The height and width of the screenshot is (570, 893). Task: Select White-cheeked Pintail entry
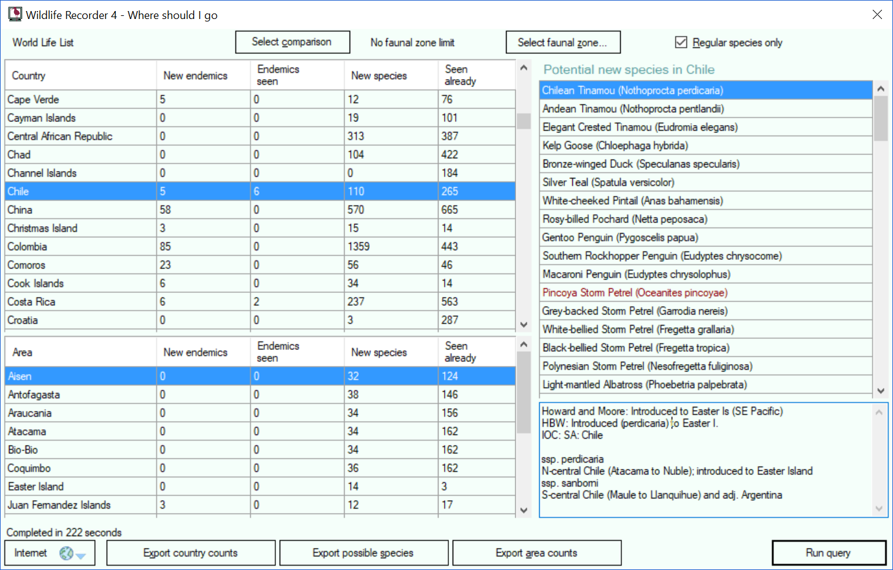(706, 200)
